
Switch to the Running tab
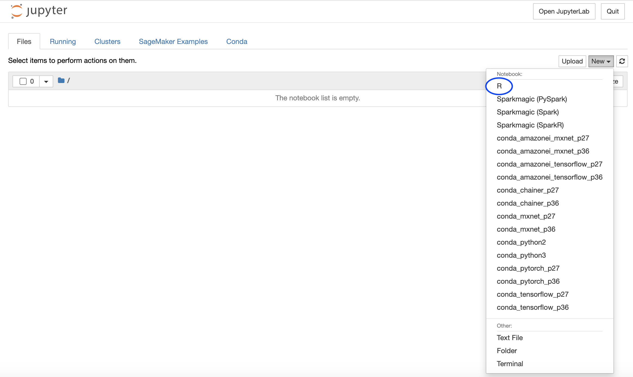click(x=63, y=41)
